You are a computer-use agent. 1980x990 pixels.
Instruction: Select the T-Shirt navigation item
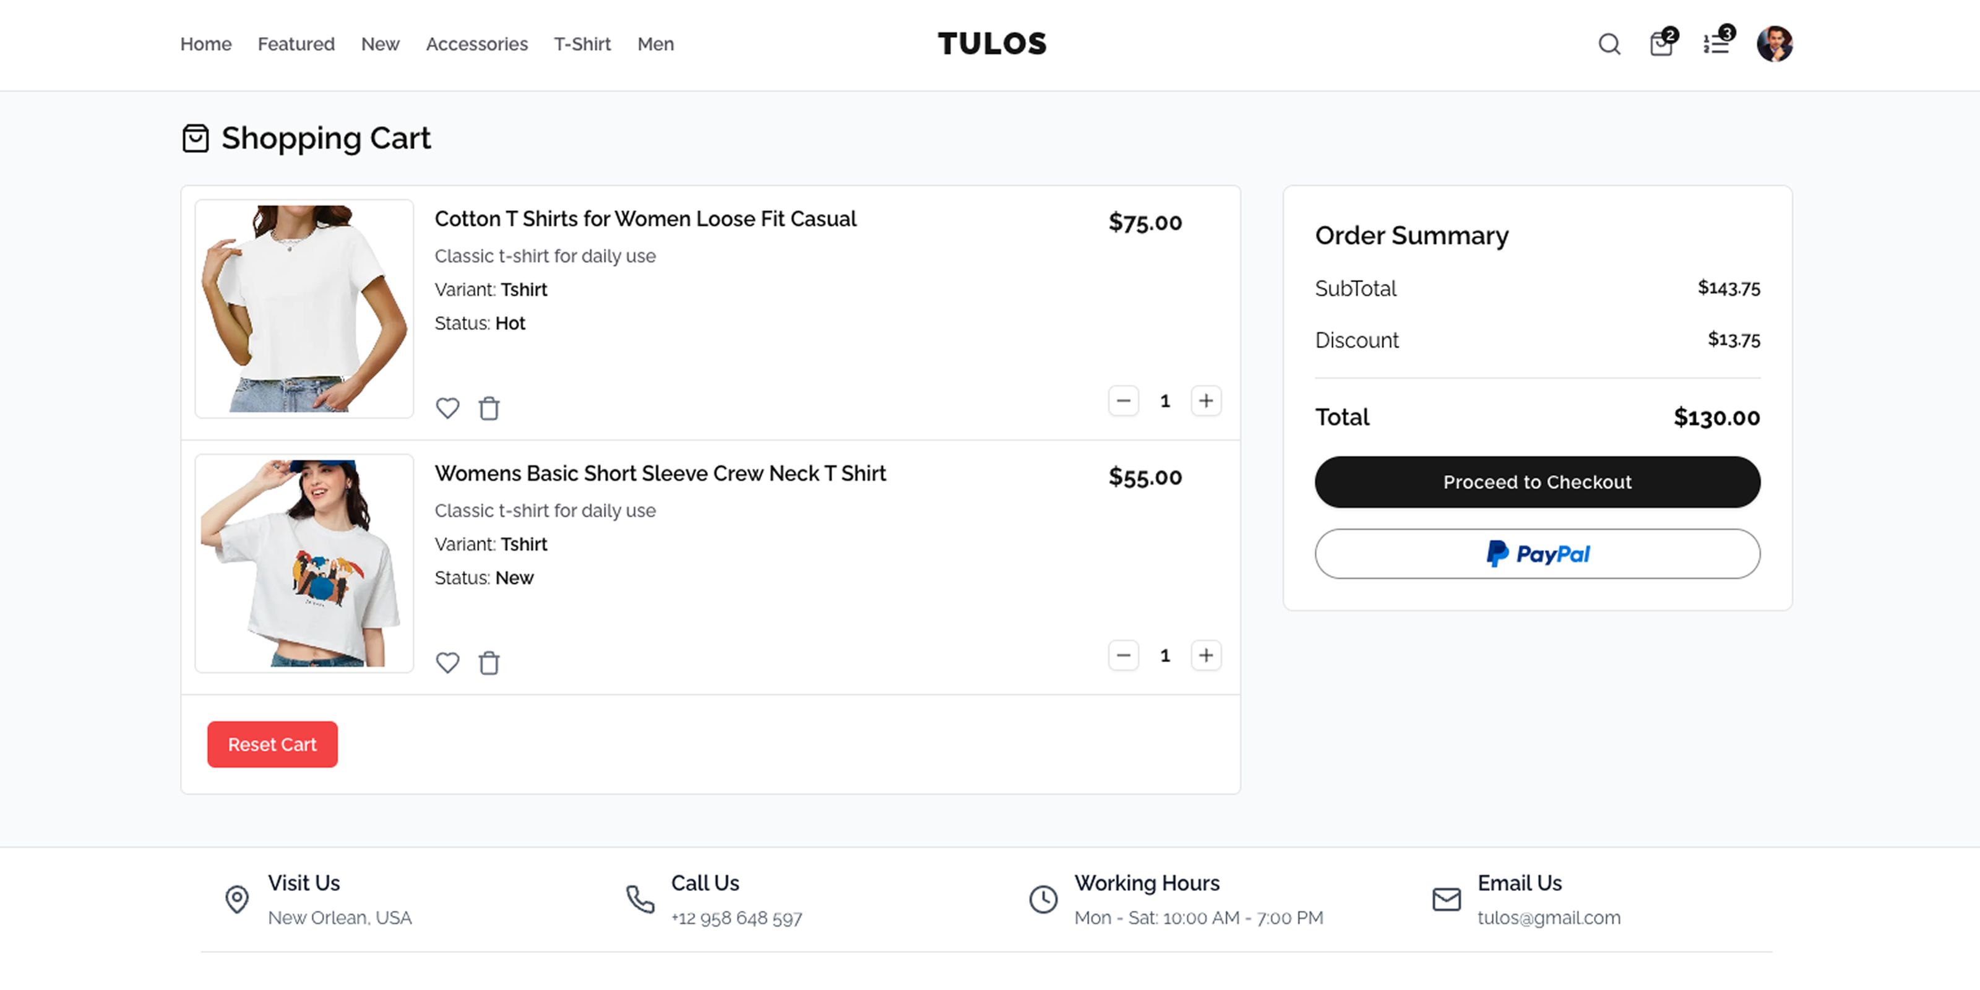click(582, 45)
